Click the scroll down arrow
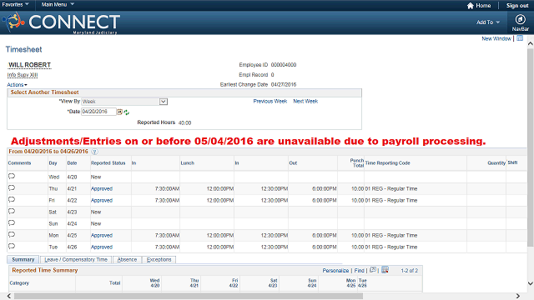 531,283
